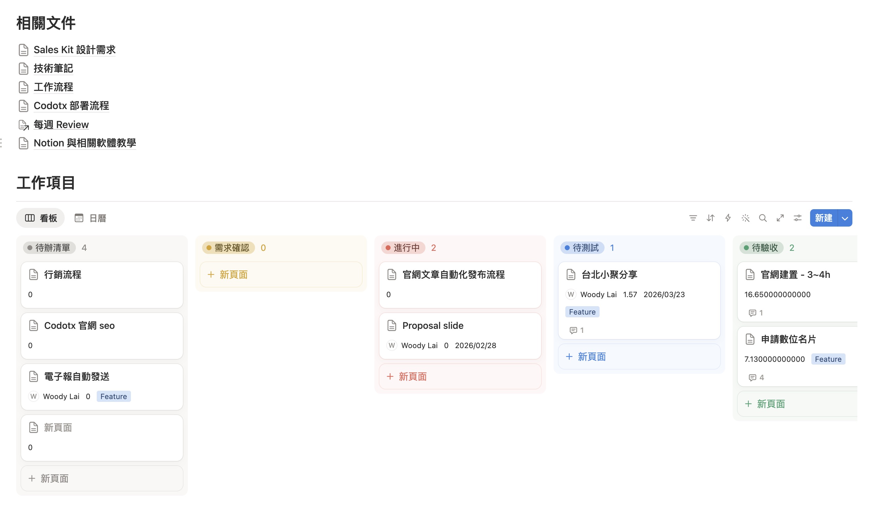Select the 看板 kanban view icon
895x506 pixels.
[30, 218]
